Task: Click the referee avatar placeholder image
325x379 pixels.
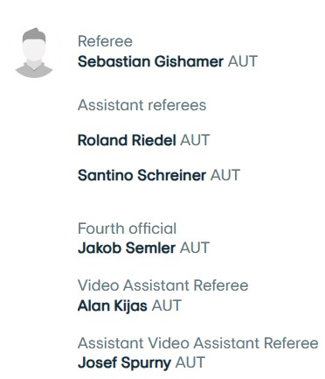Action: point(34,53)
